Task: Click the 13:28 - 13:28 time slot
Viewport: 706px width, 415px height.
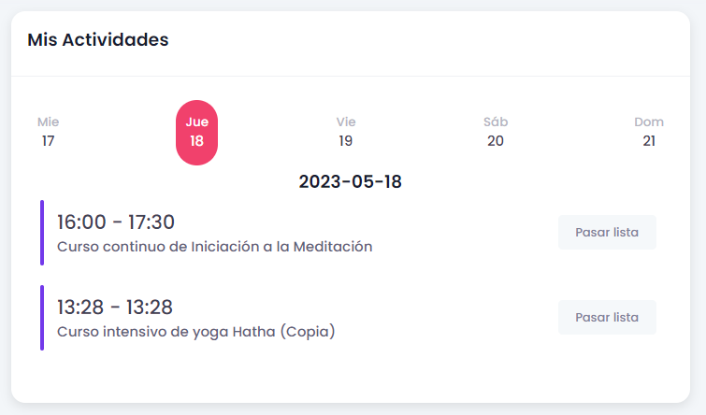Action: click(x=115, y=308)
